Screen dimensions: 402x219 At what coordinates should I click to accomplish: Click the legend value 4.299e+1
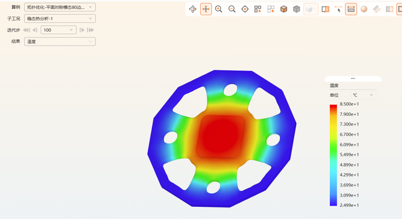[x=349, y=175]
